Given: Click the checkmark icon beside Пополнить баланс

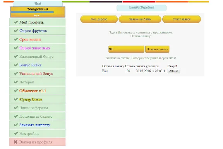Looking at the screenshot, I should pyautogui.click(x=16, y=116).
